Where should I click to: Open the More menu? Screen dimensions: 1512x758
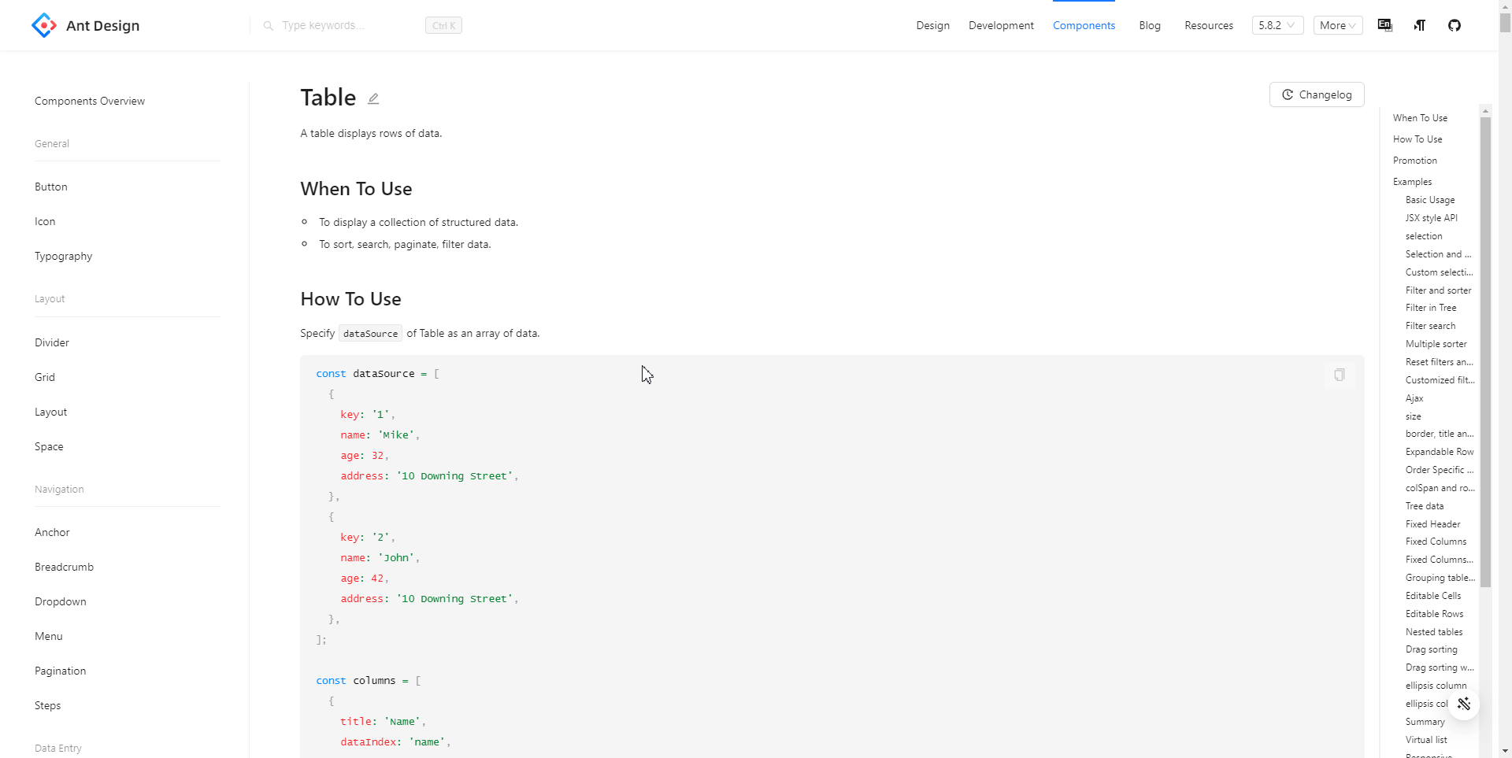(1336, 25)
